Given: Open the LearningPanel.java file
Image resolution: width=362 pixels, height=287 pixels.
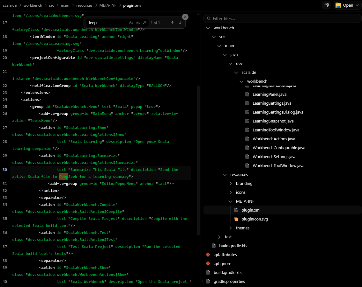Looking at the screenshot, I should click(x=270, y=94).
